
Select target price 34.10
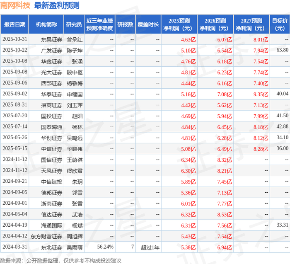point(283,137)
